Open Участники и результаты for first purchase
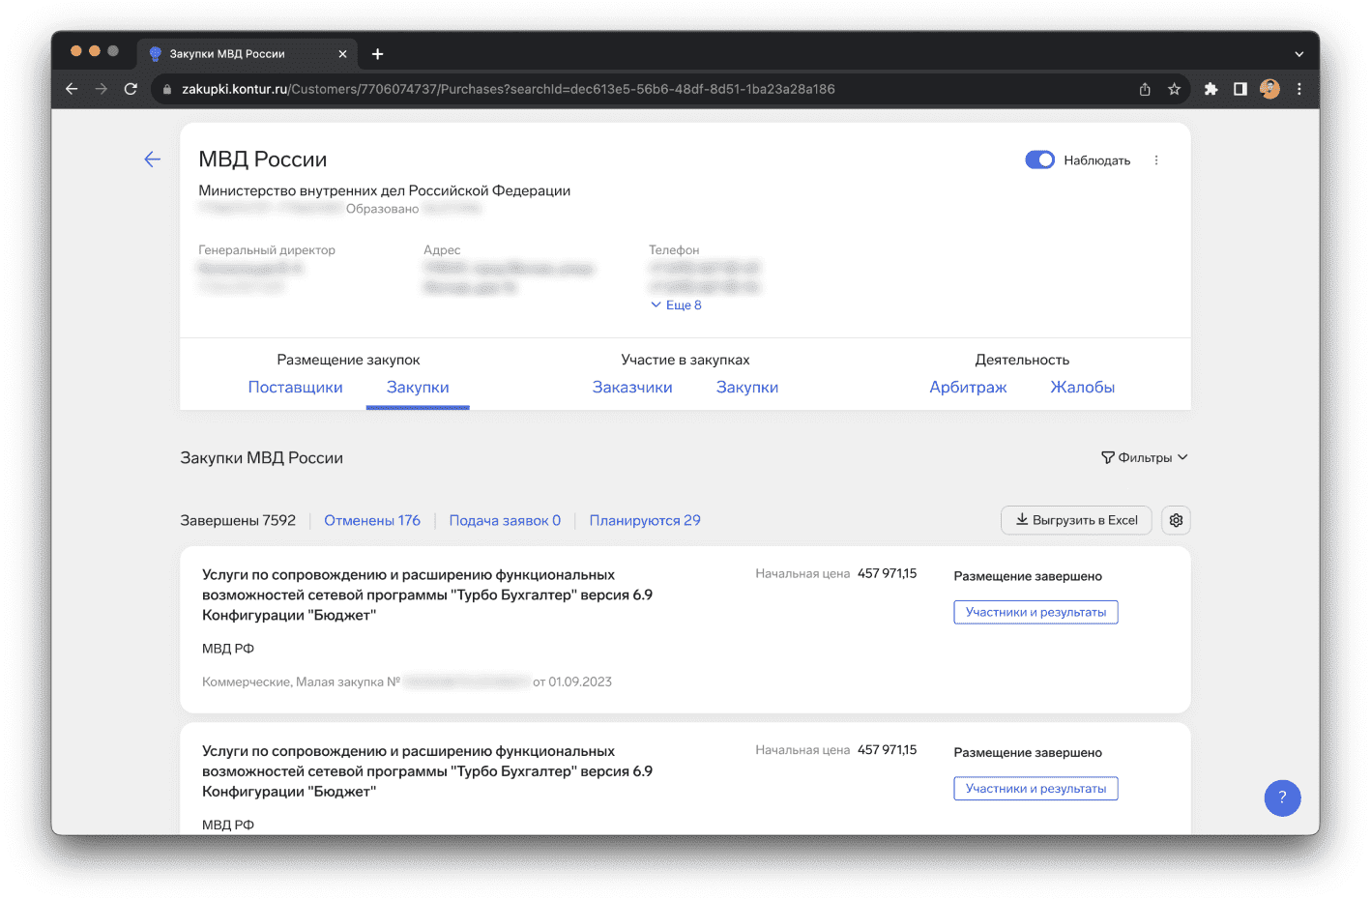Viewport: 1371px width, 899px height. click(x=1036, y=612)
